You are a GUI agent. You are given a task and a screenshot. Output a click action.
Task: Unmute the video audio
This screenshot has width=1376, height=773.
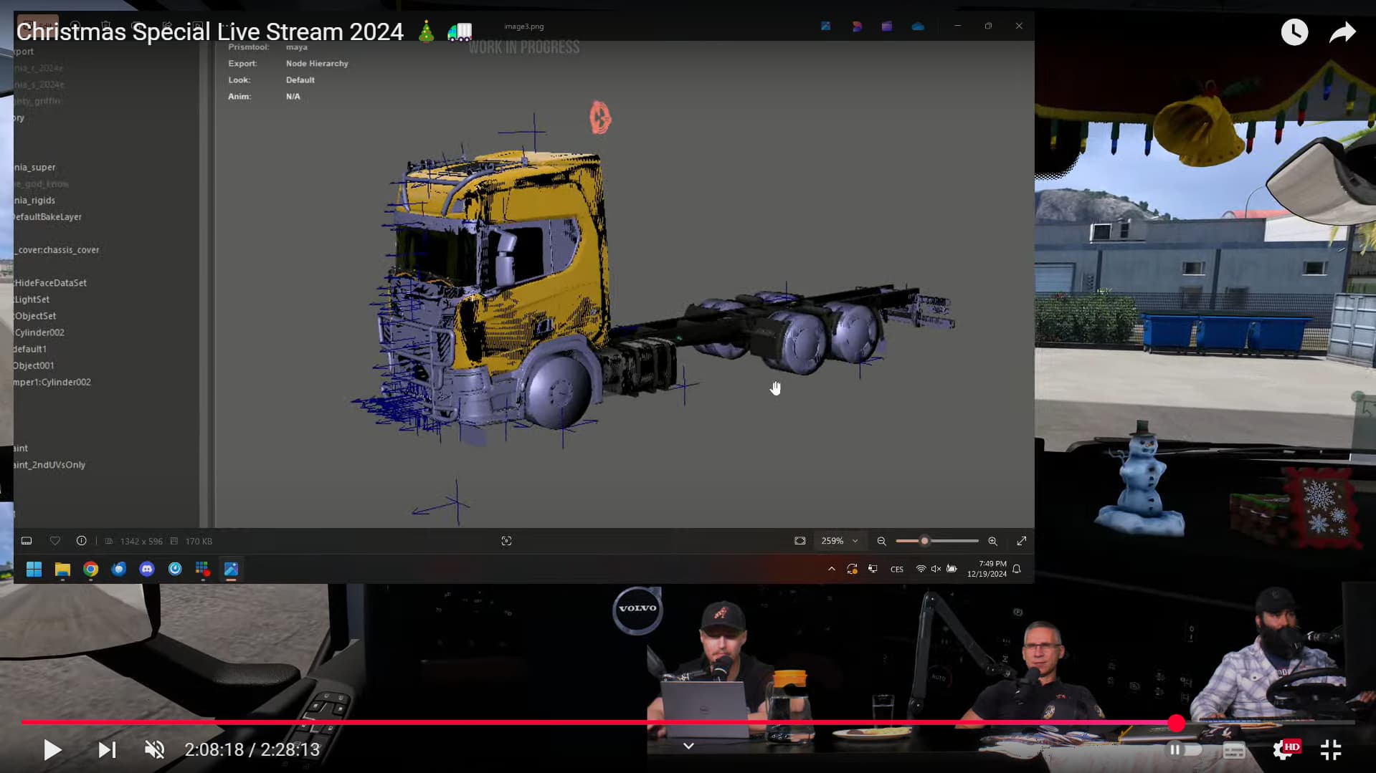coord(154,749)
